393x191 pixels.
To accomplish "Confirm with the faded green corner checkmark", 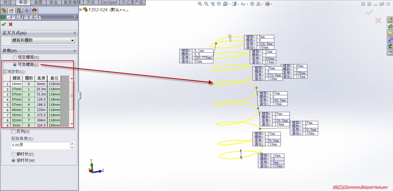I will tap(369, 12).
